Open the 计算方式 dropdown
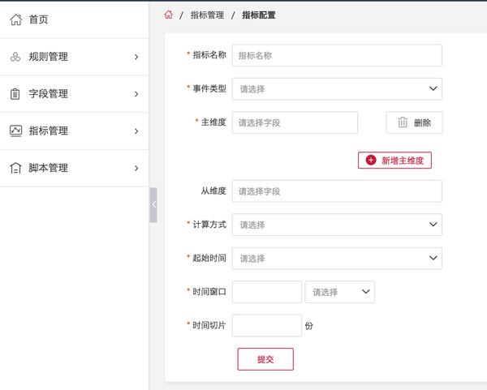The image size is (487, 390). 337,225
